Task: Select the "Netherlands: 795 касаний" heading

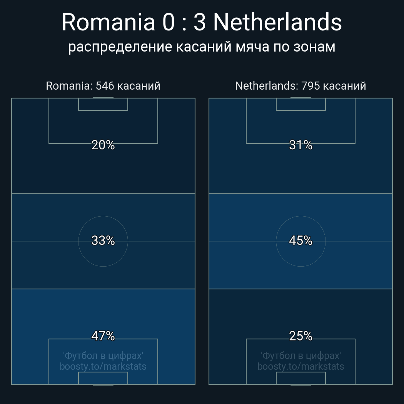Action: coord(300,86)
